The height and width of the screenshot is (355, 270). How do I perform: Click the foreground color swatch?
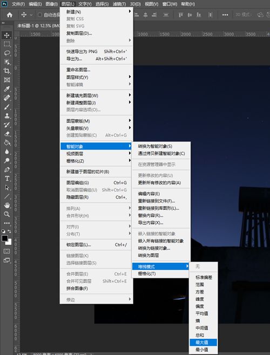[x=5, y=238]
